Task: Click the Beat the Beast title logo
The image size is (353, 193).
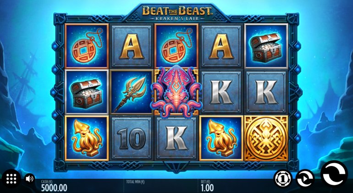Action: pyautogui.click(x=177, y=13)
